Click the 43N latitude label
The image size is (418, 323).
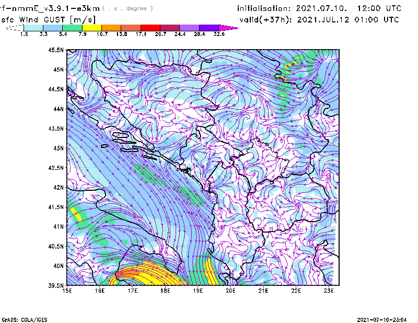pyautogui.click(x=59, y=148)
